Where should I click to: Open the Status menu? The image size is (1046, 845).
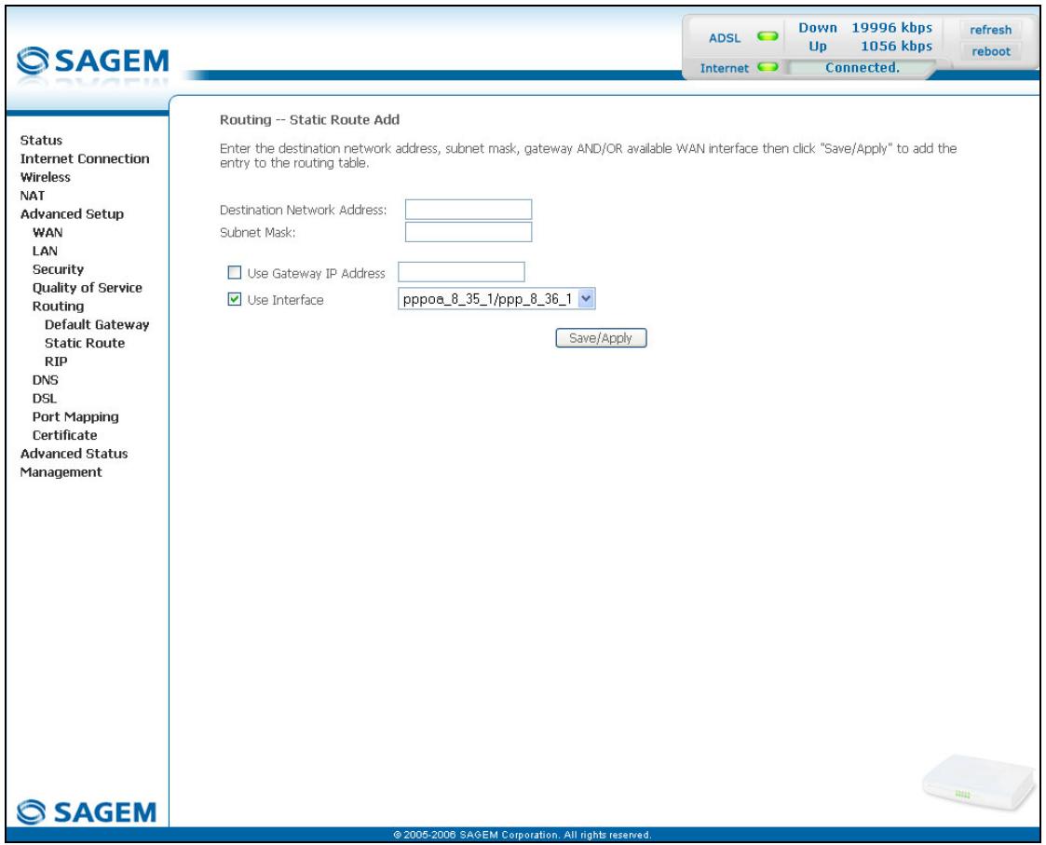point(41,140)
